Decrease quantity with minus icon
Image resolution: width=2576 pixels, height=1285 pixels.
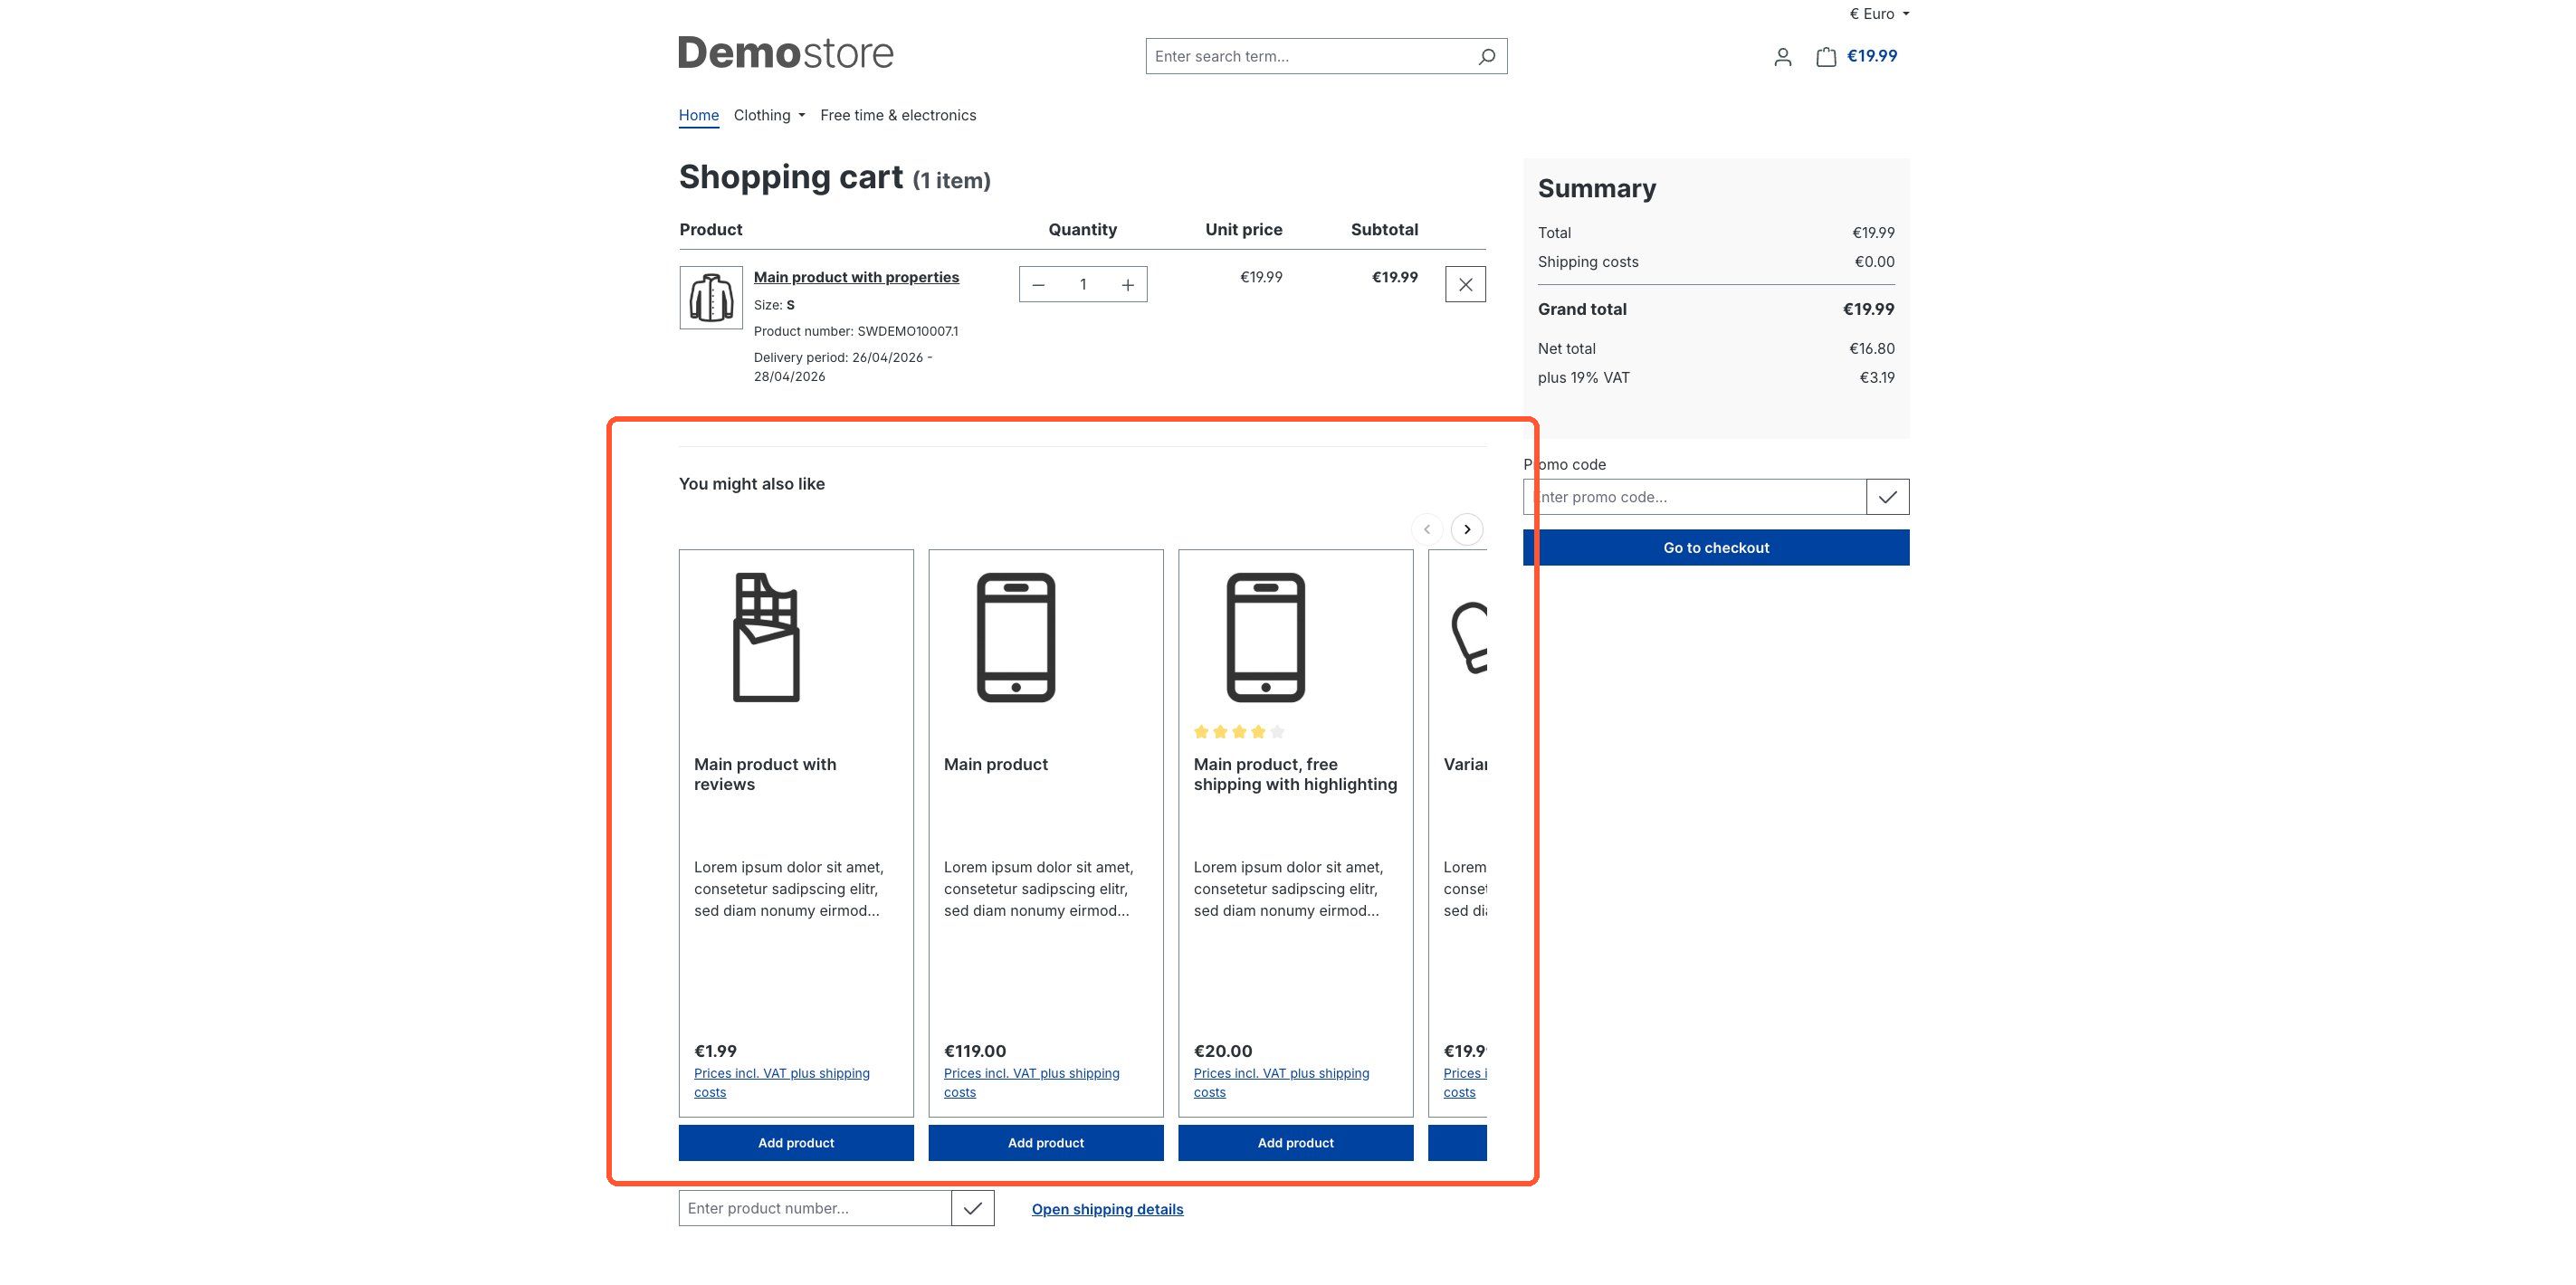[1038, 285]
